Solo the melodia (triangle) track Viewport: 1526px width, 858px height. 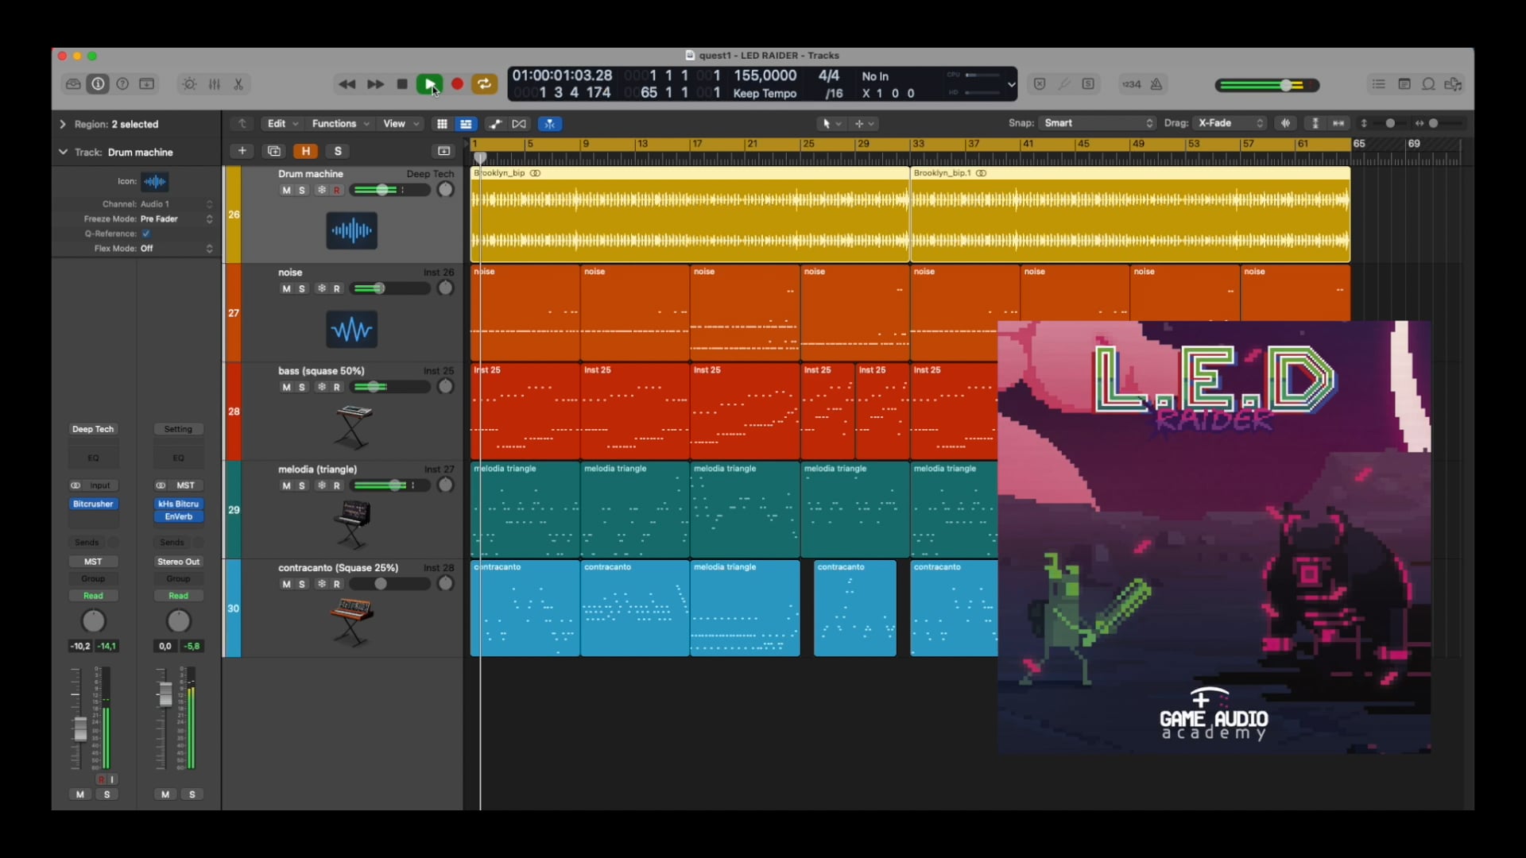302,486
